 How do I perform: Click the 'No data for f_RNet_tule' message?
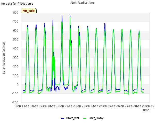(17, 4)
